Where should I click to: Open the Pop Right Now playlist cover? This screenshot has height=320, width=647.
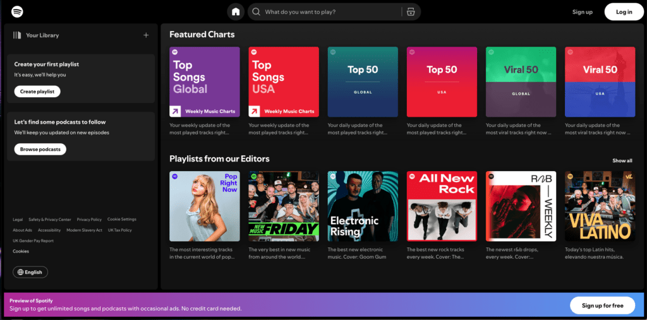205,206
